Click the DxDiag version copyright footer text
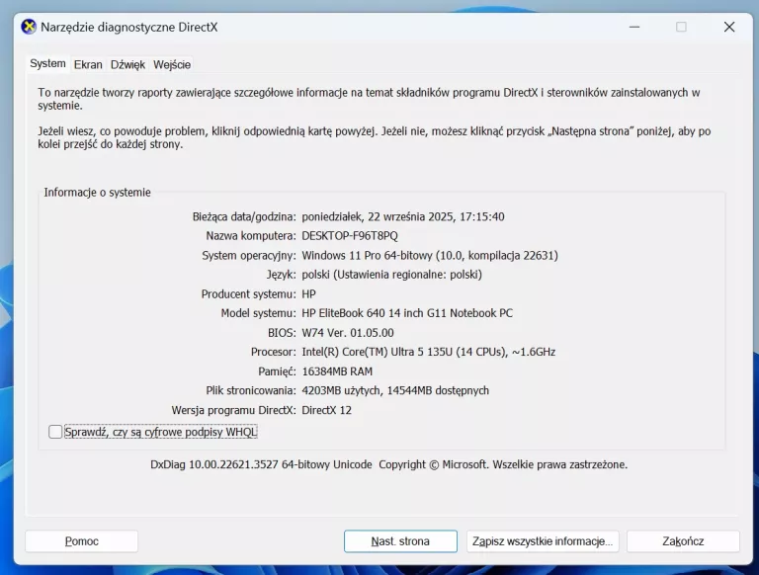 coord(388,464)
